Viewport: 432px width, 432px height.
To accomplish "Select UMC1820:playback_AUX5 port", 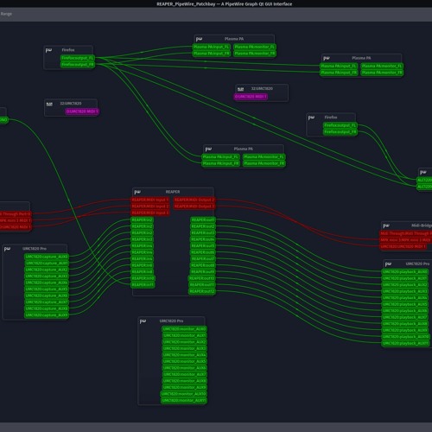I will pyautogui.click(x=405, y=304).
